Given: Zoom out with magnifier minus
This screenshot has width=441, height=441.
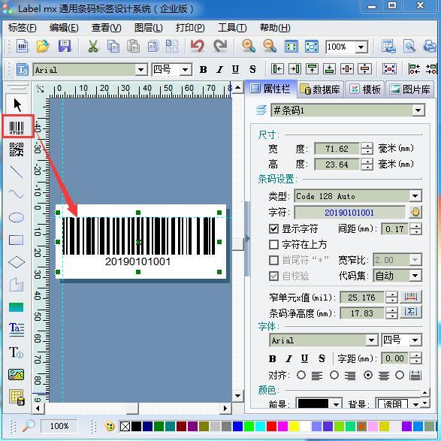Looking at the screenshot, I should tap(270, 46).
